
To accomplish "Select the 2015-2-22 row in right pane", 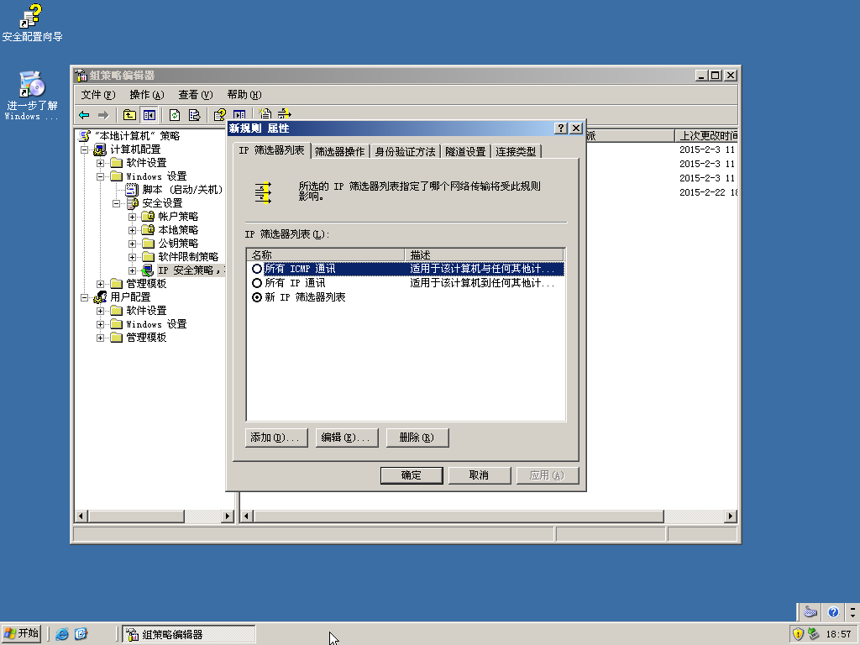I will (708, 192).
